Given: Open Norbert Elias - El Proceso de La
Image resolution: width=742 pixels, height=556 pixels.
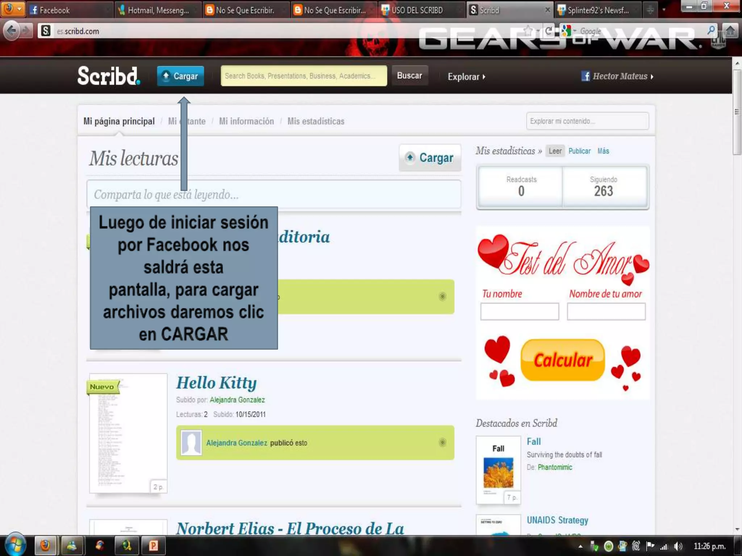Looking at the screenshot, I should [x=290, y=528].
